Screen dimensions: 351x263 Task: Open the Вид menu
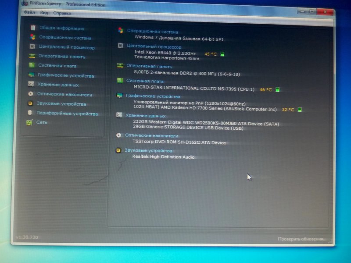(44, 13)
